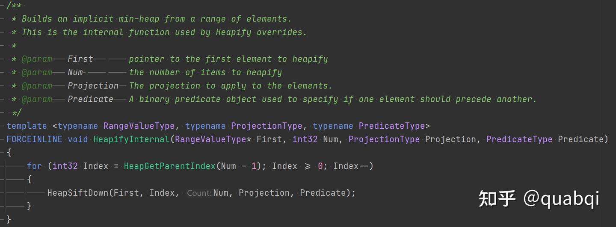
Task: Click ProjectionType in the function signature
Action: point(384,139)
